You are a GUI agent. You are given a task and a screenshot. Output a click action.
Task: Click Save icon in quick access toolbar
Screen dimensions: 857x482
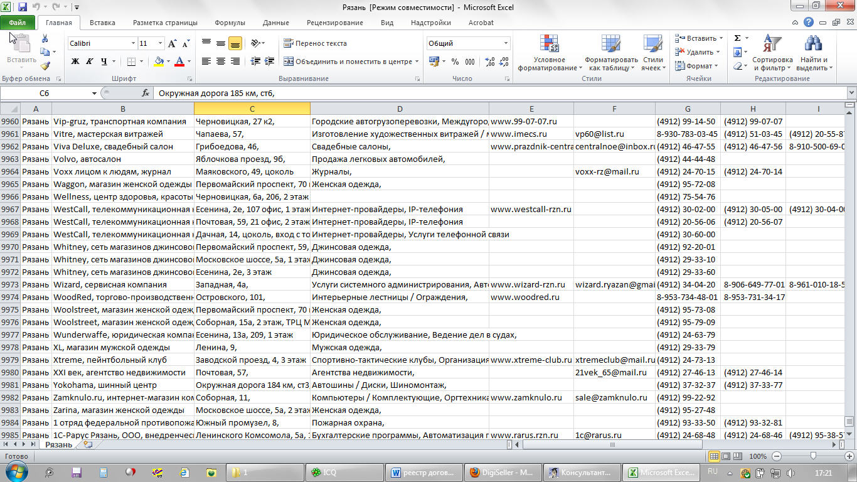pyautogui.click(x=23, y=7)
